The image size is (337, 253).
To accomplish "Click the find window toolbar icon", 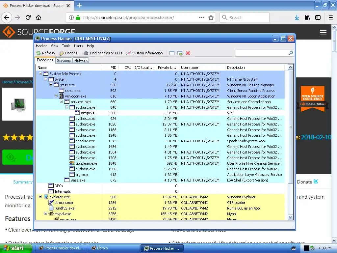I will pos(172,53).
